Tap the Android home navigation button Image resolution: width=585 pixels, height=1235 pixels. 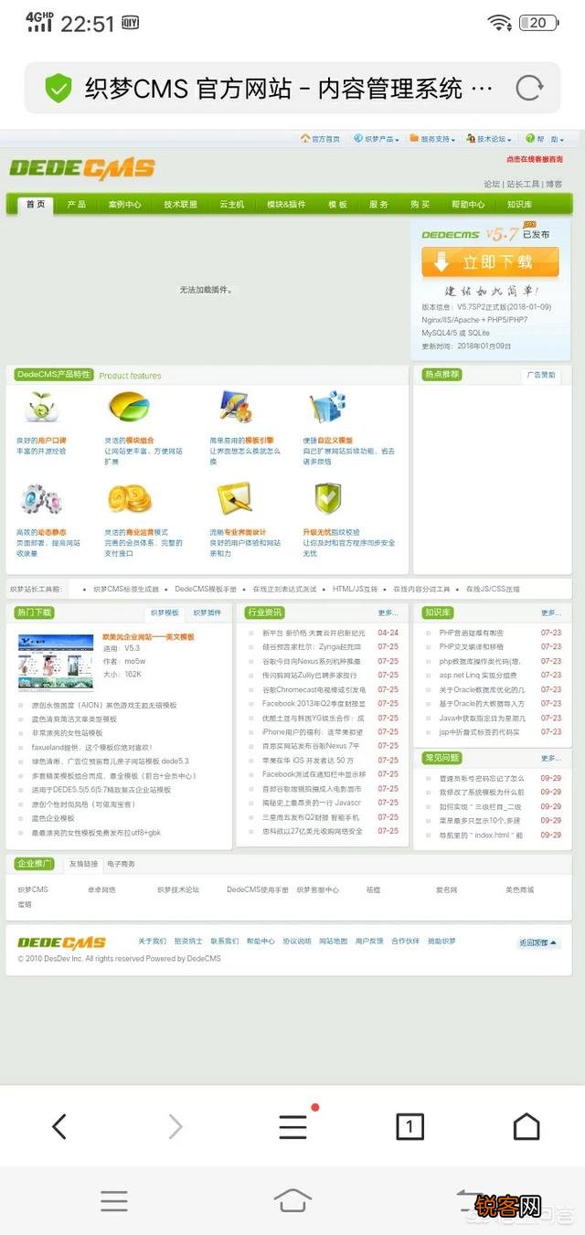point(292,1200)
